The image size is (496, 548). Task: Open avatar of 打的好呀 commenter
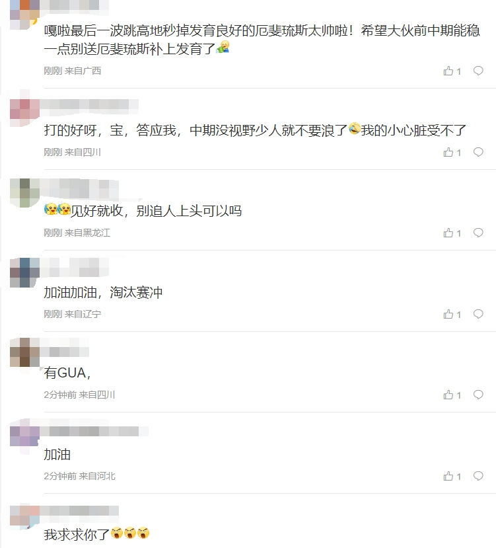(x=24, y=109)
